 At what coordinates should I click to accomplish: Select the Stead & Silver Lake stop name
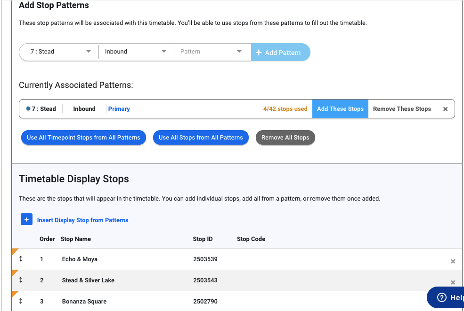coord(88,280)
